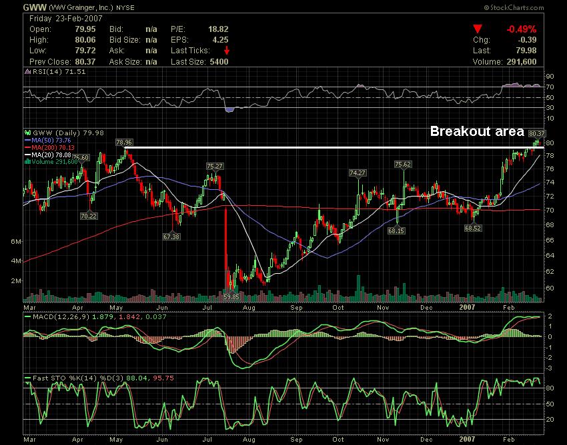Image resolution: width=567 pixels, height=445 pixels.
Task: Click the "75.27" July high price label
Action: click(x=215, y=166)
